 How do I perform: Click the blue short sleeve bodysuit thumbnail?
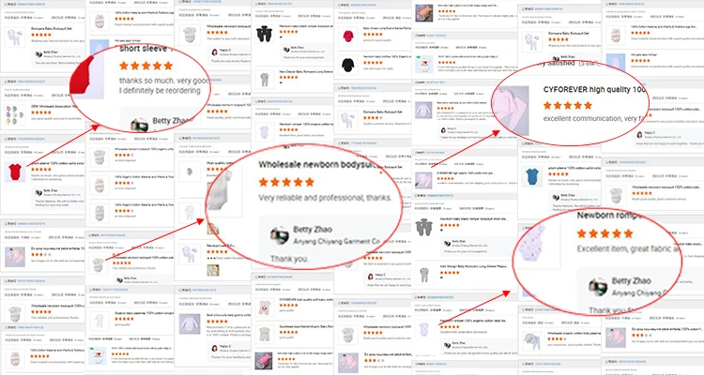(532, 176)
